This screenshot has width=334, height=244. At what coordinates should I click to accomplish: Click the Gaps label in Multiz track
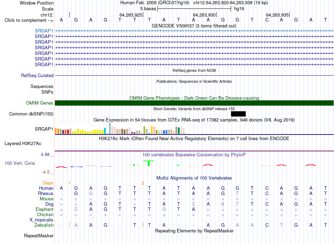[x=48, y=183]
